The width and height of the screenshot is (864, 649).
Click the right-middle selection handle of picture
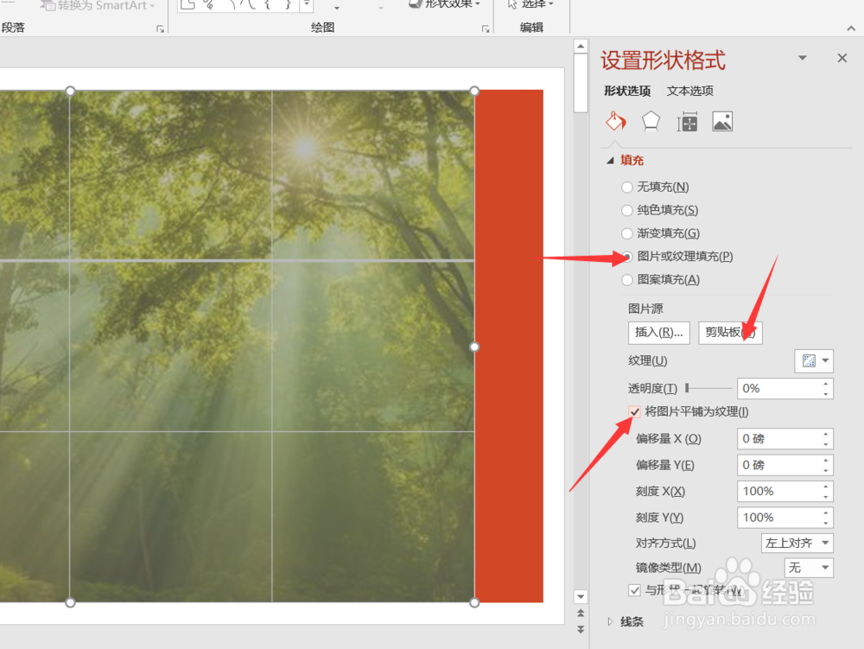(474, 347)
